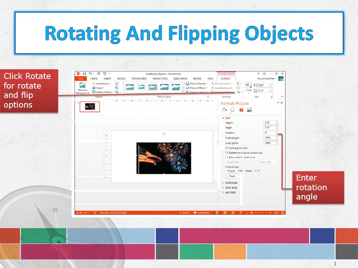Open the Rotate options icon in Arrange
This screenshot has width=358, height=268.
pyautogui.click(x=238, y=92)
